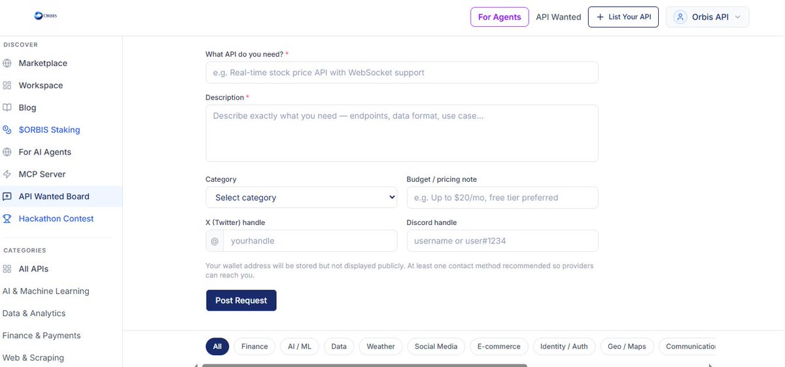Open the For Agents page
This screenshot has width=785, height=367.
[499, 17]
